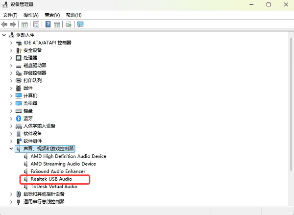
Task: Click the 监视器 display icon
Action: pos(19,103)
